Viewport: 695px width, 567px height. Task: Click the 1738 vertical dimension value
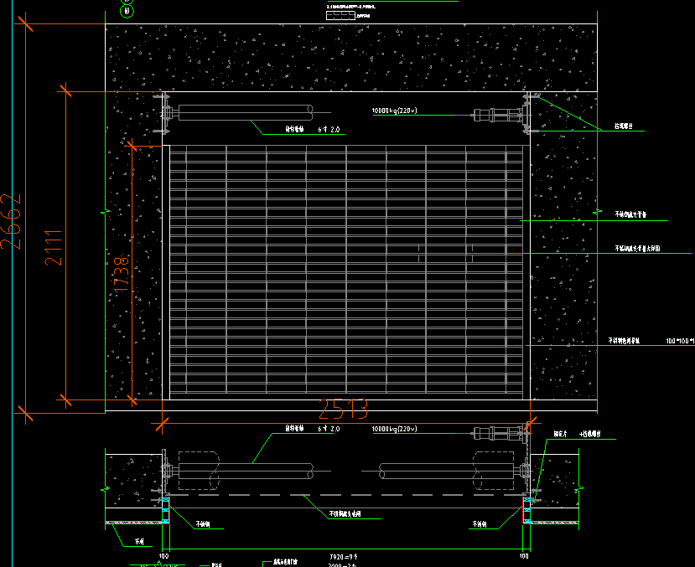coord(121,274)
